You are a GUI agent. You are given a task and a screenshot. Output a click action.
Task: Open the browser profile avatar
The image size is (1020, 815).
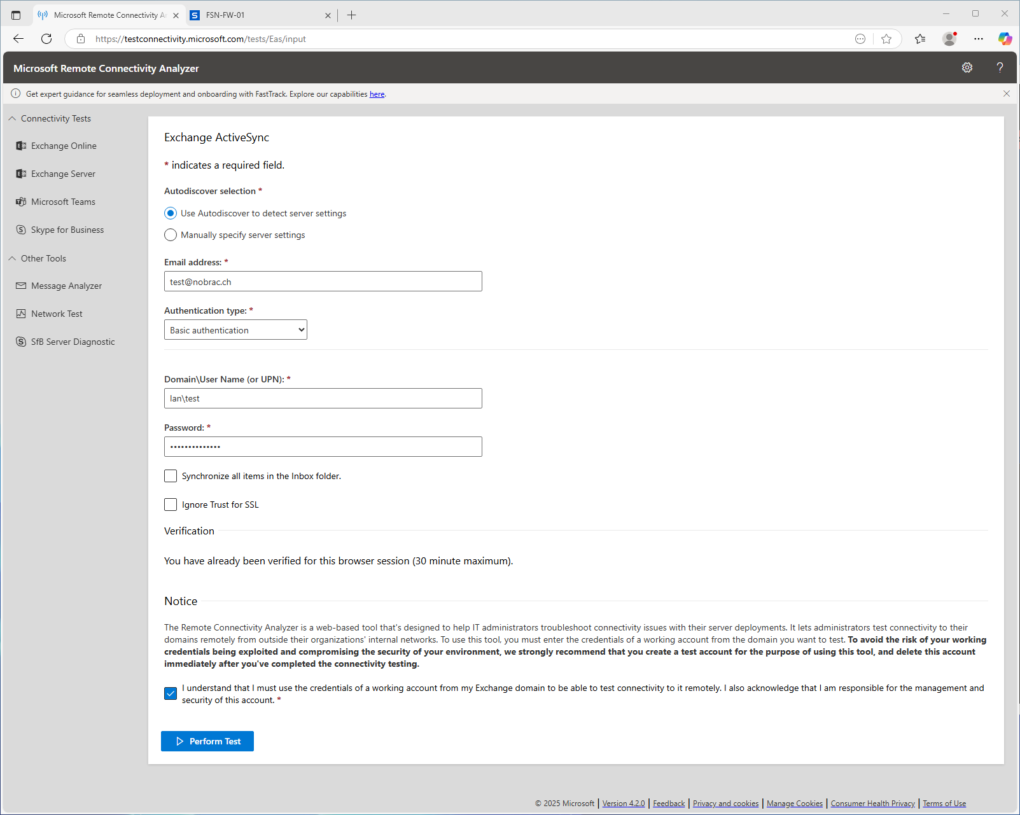point(949,39)
